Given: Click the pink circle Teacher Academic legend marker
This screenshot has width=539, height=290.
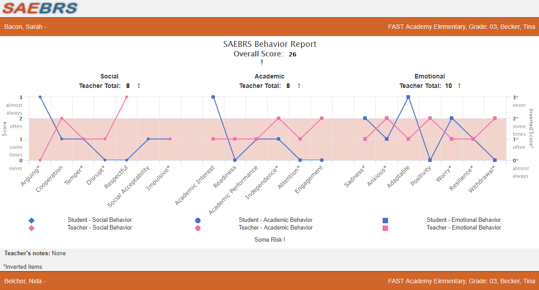Looking at the screenshot, I should click(198, 228).
